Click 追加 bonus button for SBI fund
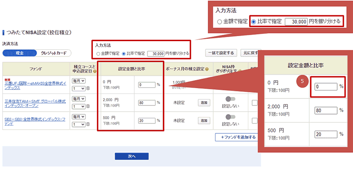 (x=204, y=121)
